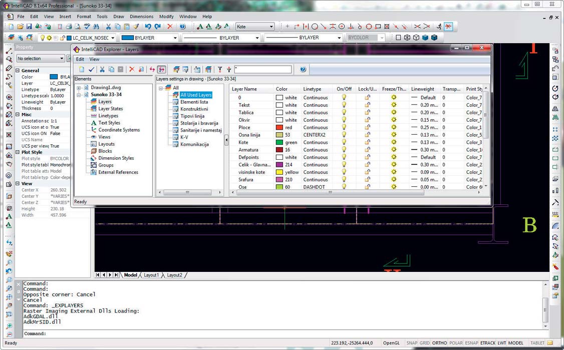Click the Print icon in main toolbar

[69, 27]
